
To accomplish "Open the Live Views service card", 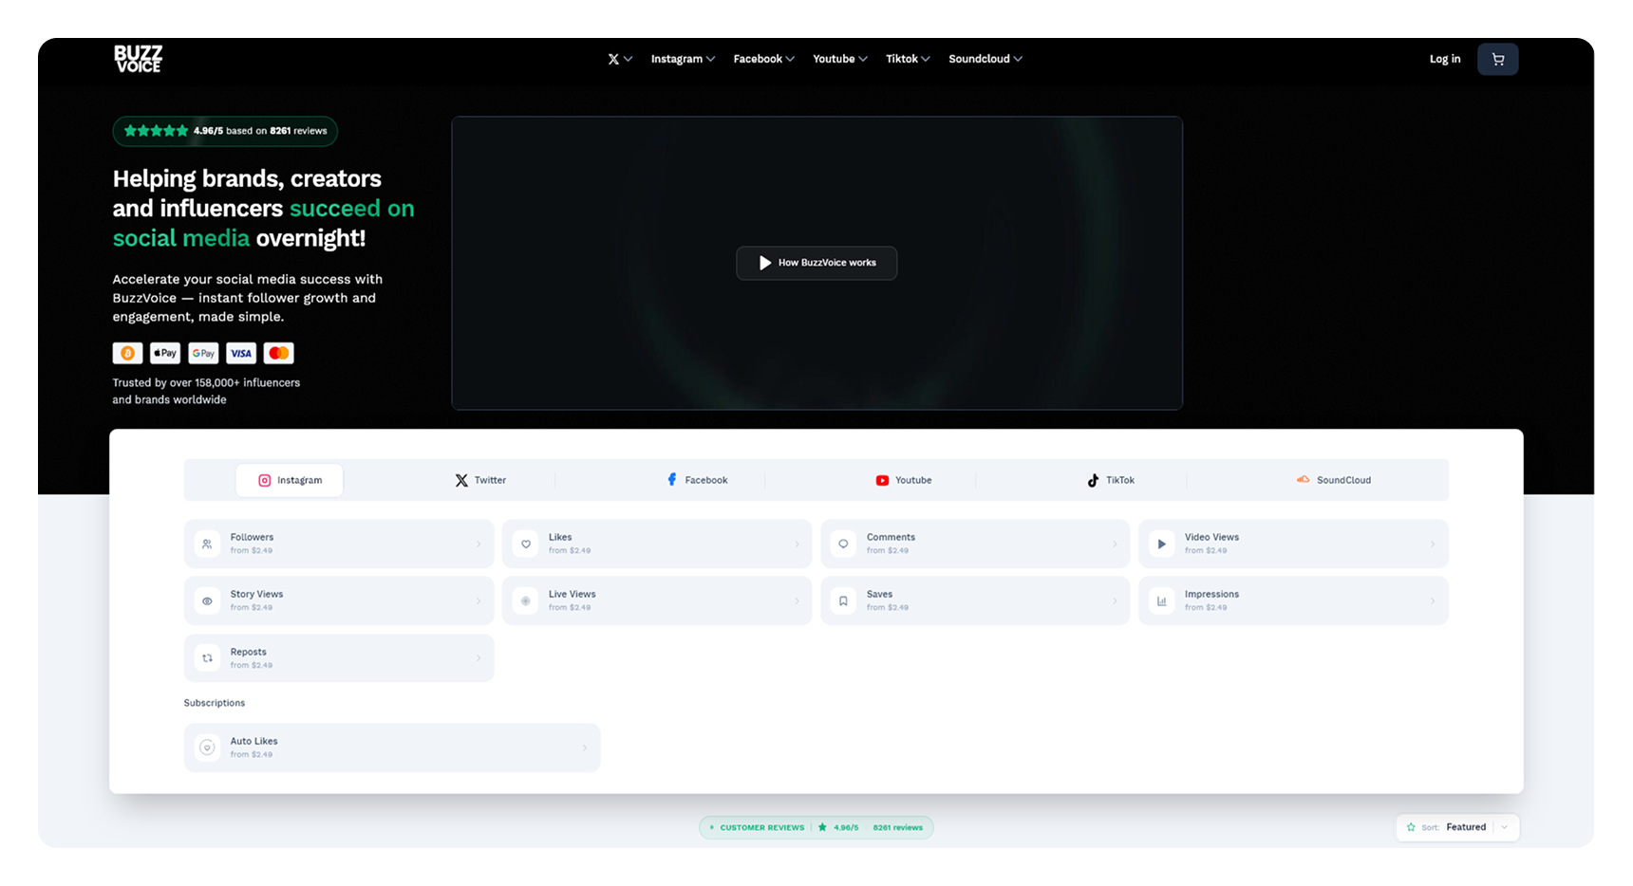I will tap(657, 600).
